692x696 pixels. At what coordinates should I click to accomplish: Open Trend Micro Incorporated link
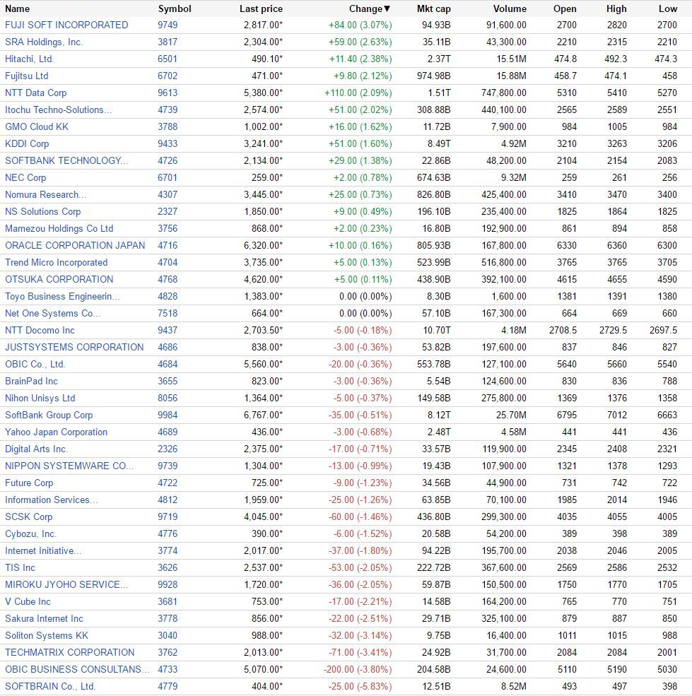click(x=57, y=262)
